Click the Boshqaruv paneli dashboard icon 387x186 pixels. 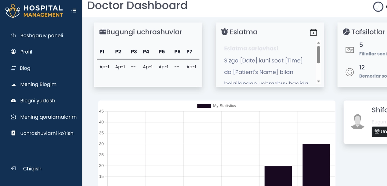coord(14,35)
